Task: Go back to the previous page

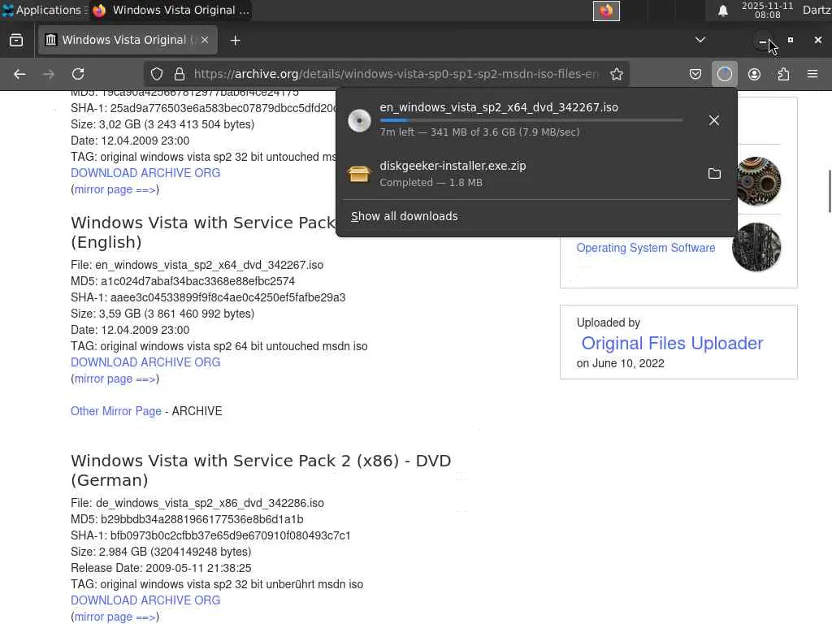Action: (19, 74)
